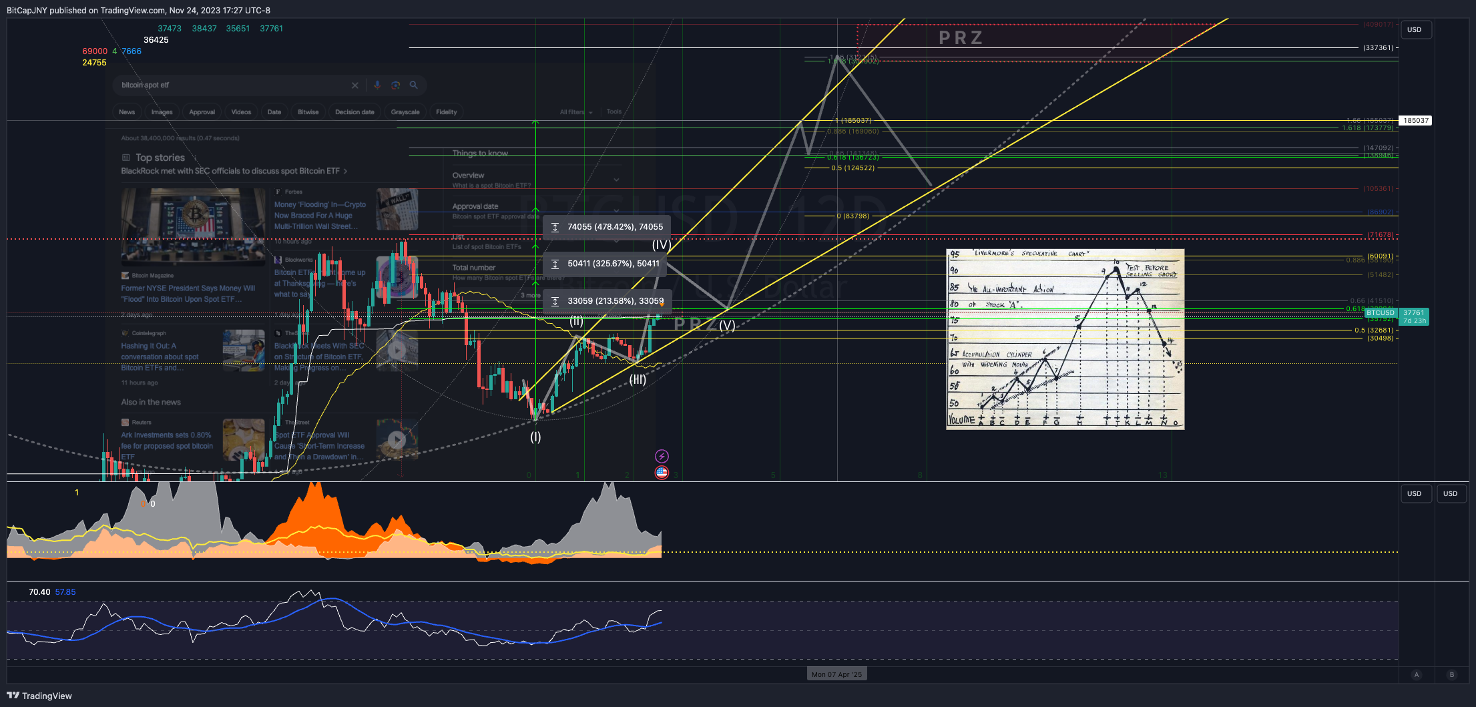Select the (I) wave label

point(535,437)
